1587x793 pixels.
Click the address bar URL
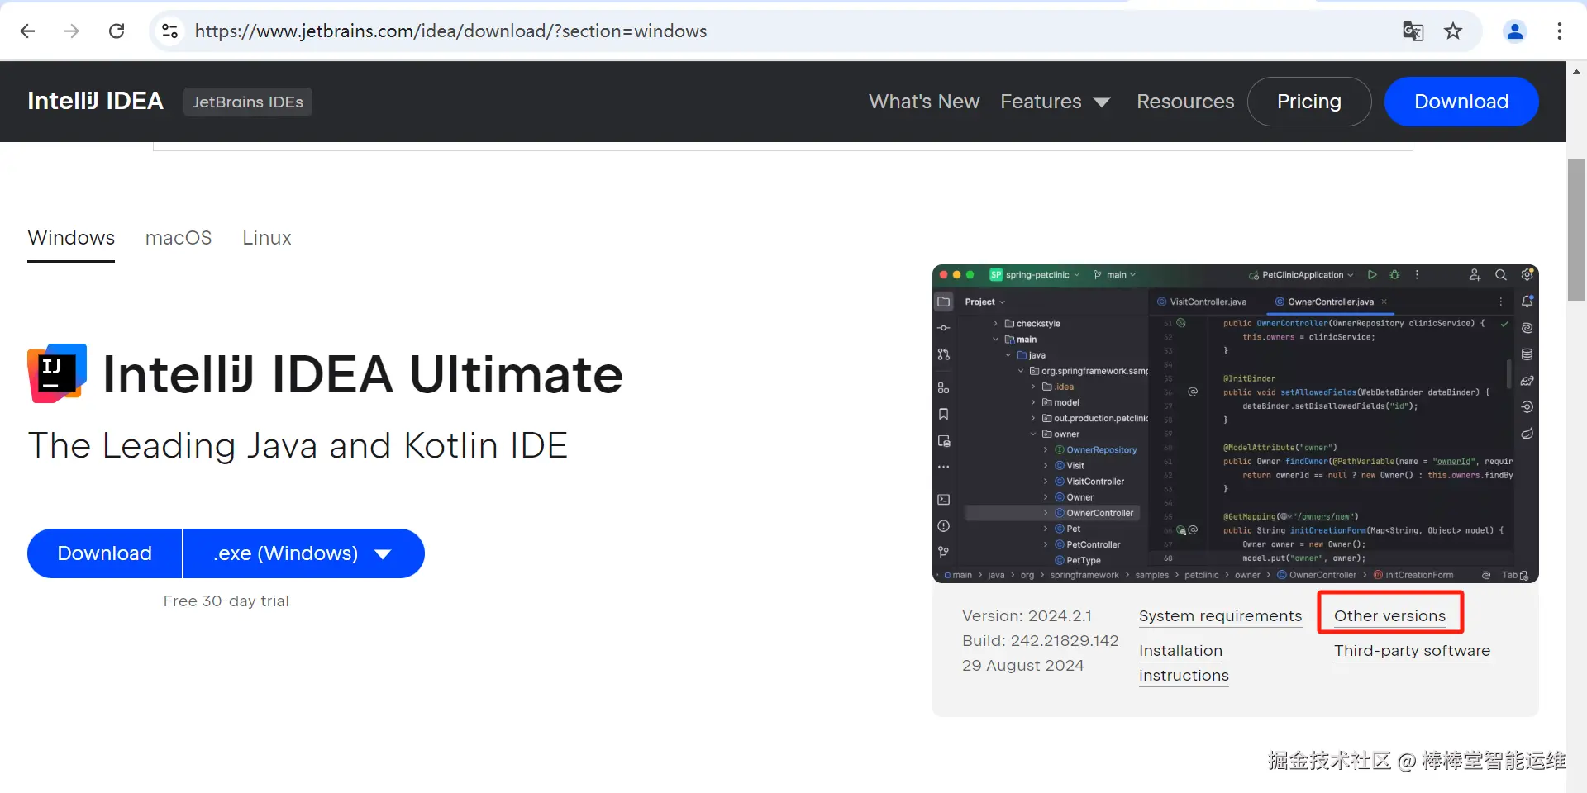[x=450, y=31]
